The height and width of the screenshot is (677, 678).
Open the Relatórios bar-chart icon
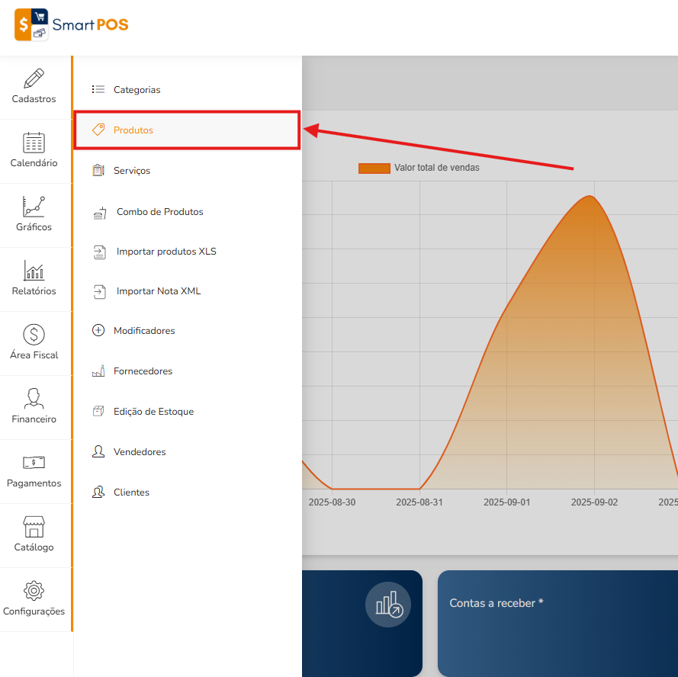pos(34,270)
